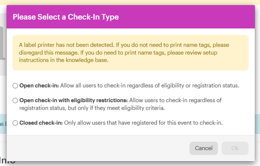Click the "Please Select a Check-In Type" title
This screenshot has height=166, width=260.
(66, 17)
